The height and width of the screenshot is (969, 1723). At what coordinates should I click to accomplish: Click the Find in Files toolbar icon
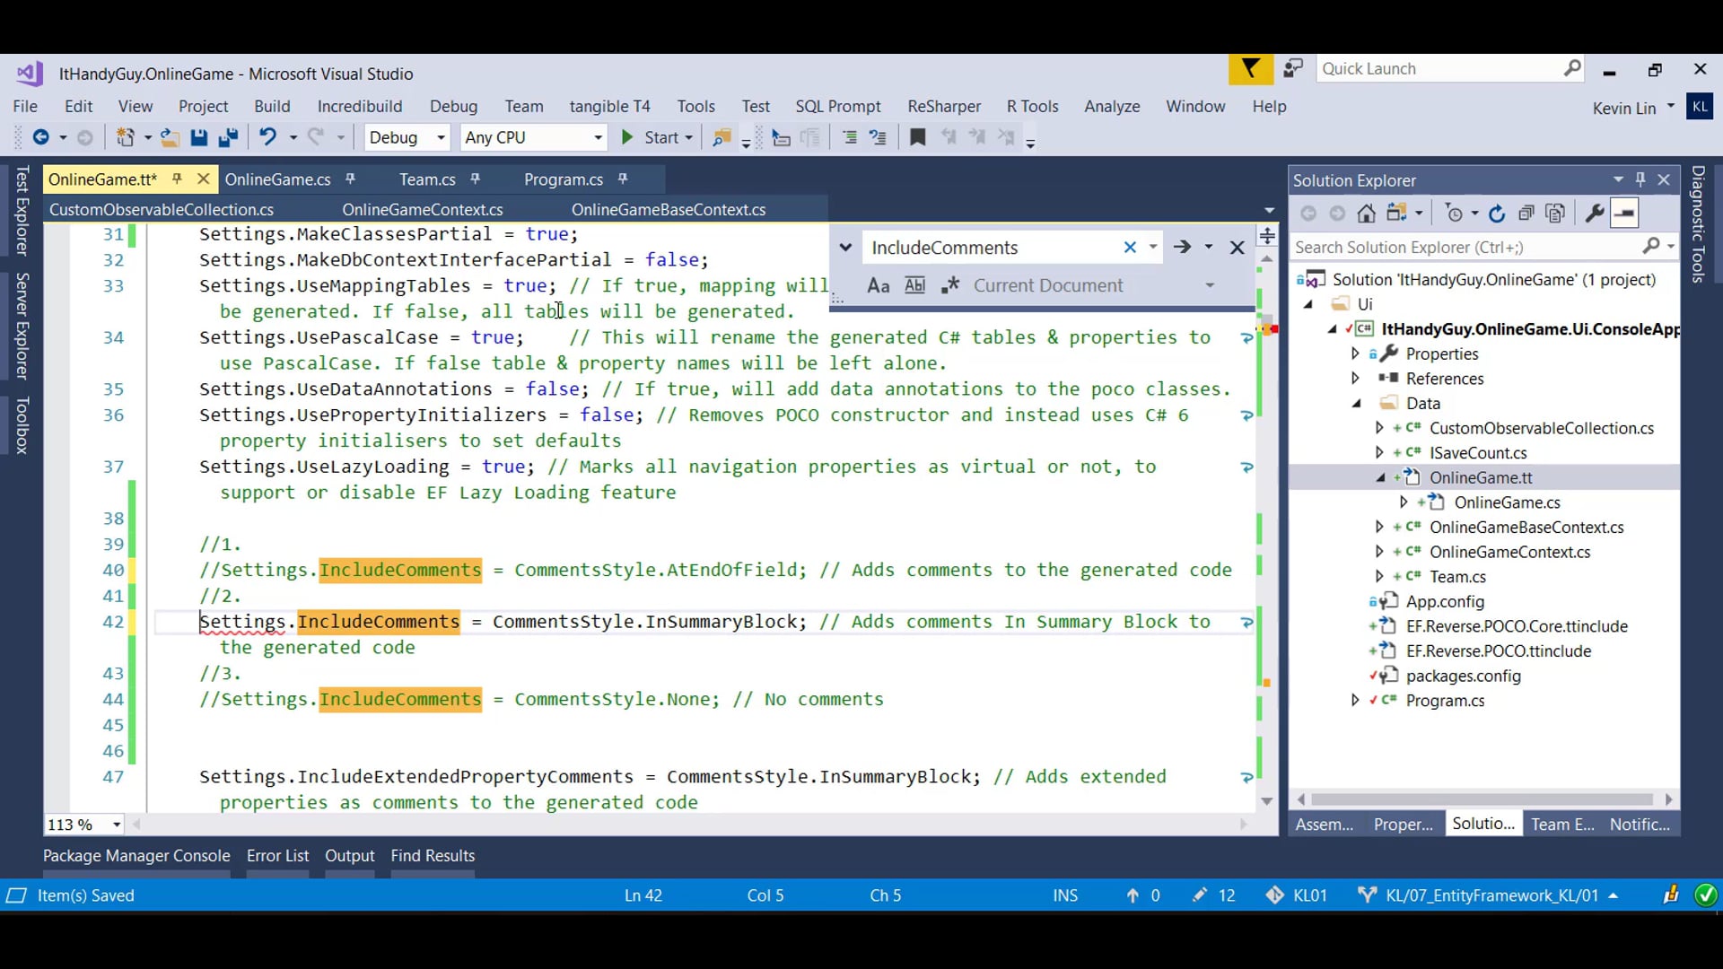pyautogui.click(x=722, y=137)
